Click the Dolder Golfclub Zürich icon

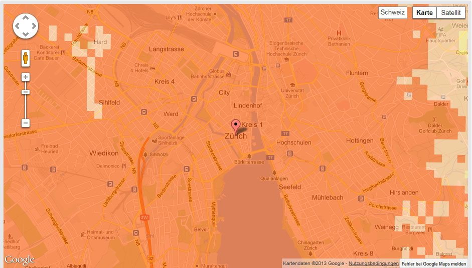[435, 119]
